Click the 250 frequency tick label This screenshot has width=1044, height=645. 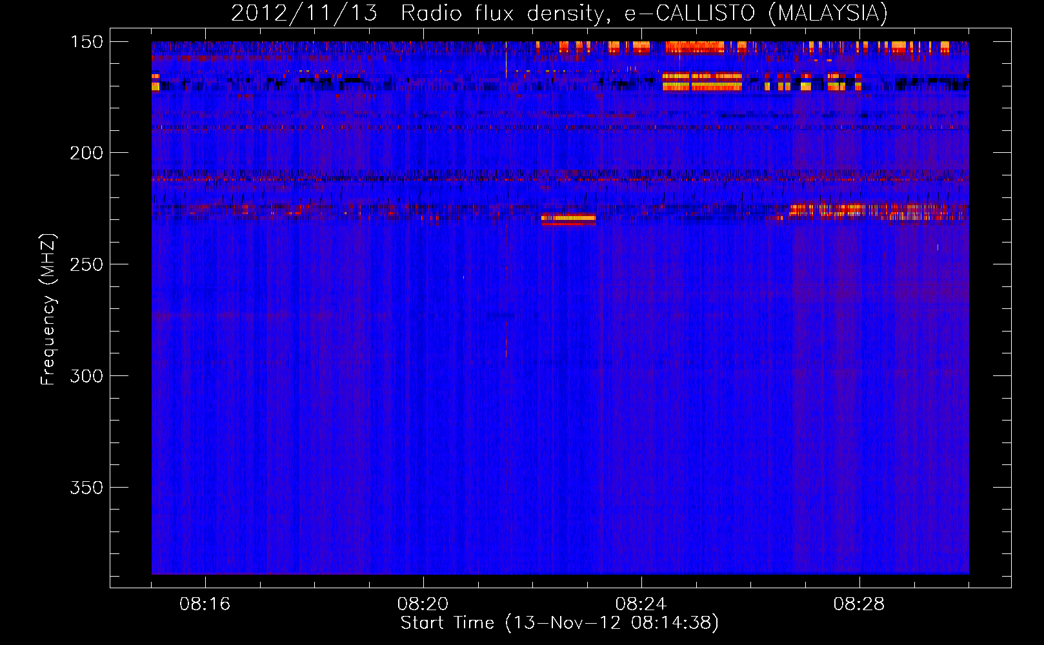pyautogui.click(x=86, y=264)
